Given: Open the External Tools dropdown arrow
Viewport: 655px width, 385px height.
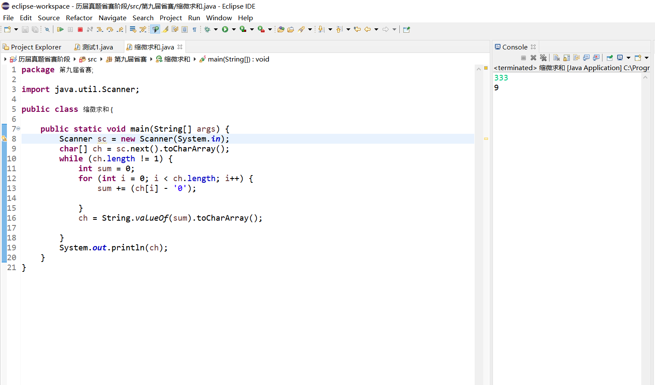Looking at the screenshot, I should tap(270, 29).
